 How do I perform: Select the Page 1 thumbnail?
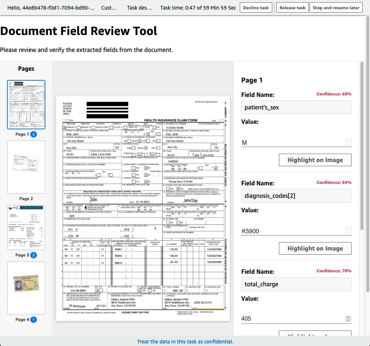tap(26, 105)
